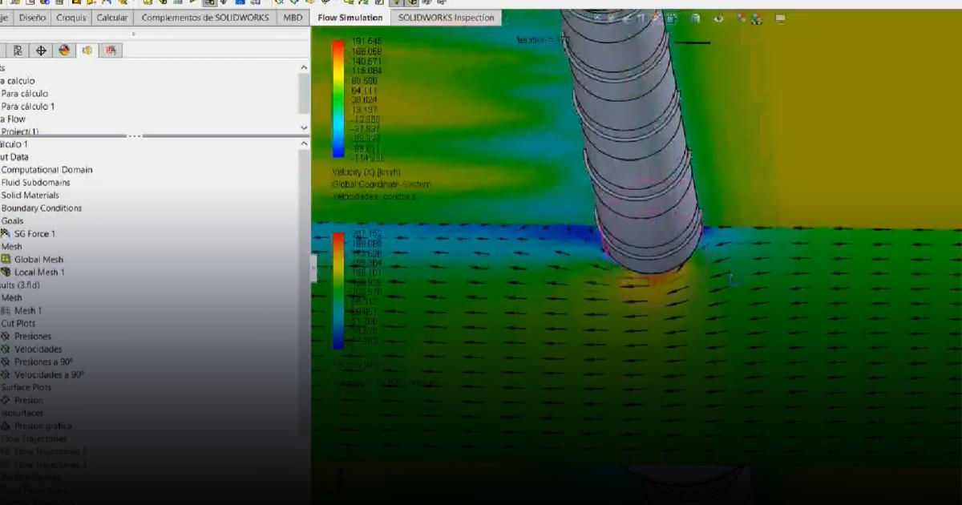Open the last manager tab icon
Viewport: 962px width, 505px height.
pos(111,50)
